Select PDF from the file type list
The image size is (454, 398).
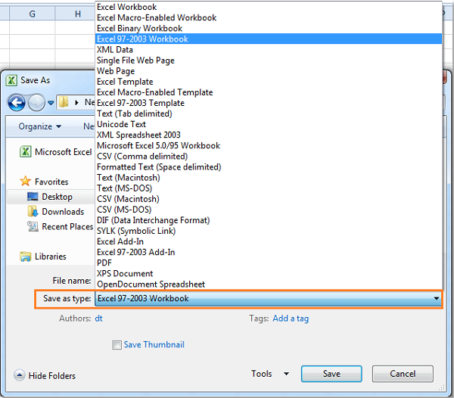(x=105, y=263)
